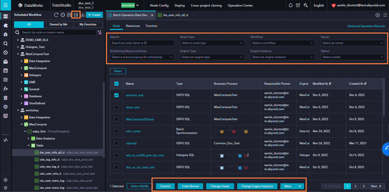Click the Commit button
This screenshot has width=389, height=192.
[165, 186]
